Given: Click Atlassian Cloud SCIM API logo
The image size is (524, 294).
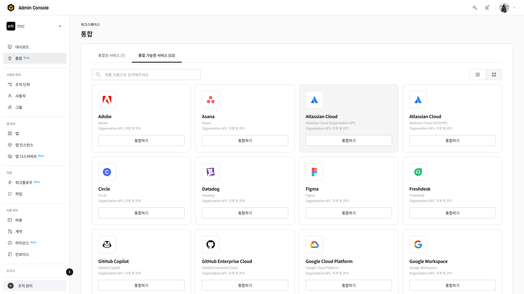Looking at the screenshot, I should pyautogui.click(x=418, y=100).
